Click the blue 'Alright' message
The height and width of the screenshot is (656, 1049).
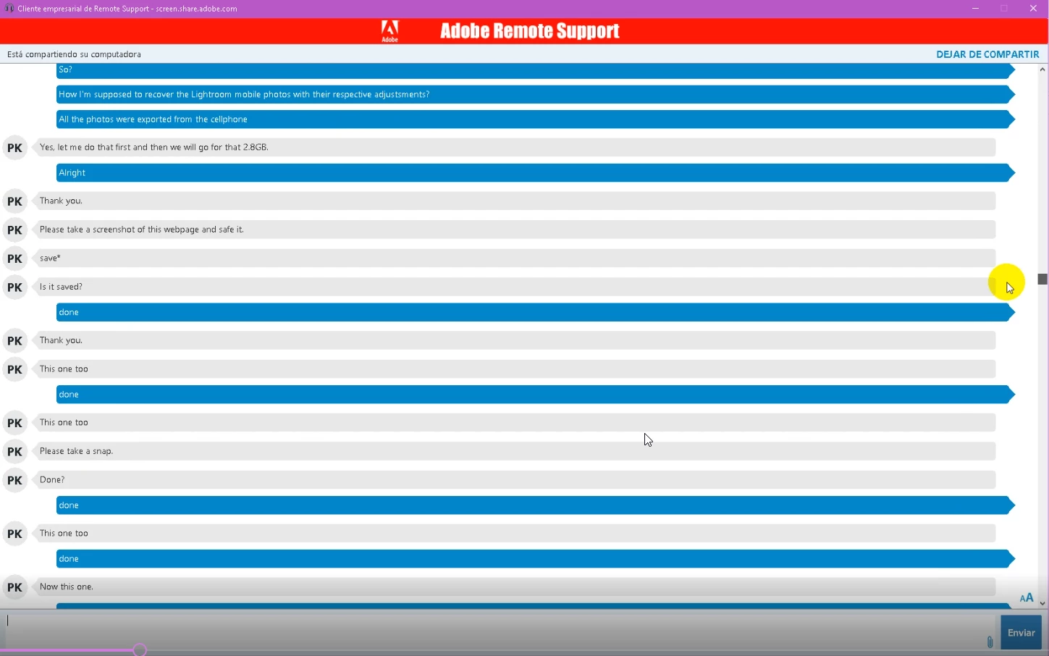[x=535, y=173]
